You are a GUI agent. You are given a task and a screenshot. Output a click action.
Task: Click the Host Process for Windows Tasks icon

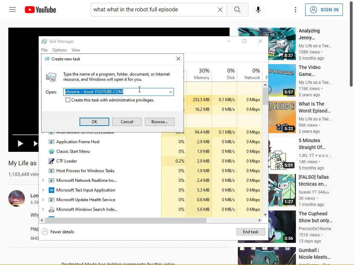[x=52, y=171]
